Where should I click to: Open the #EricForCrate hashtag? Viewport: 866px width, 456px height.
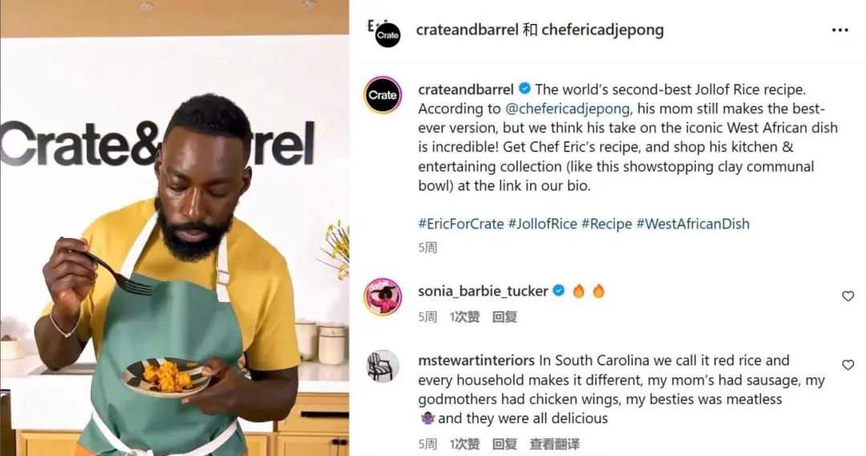point(460,224)
